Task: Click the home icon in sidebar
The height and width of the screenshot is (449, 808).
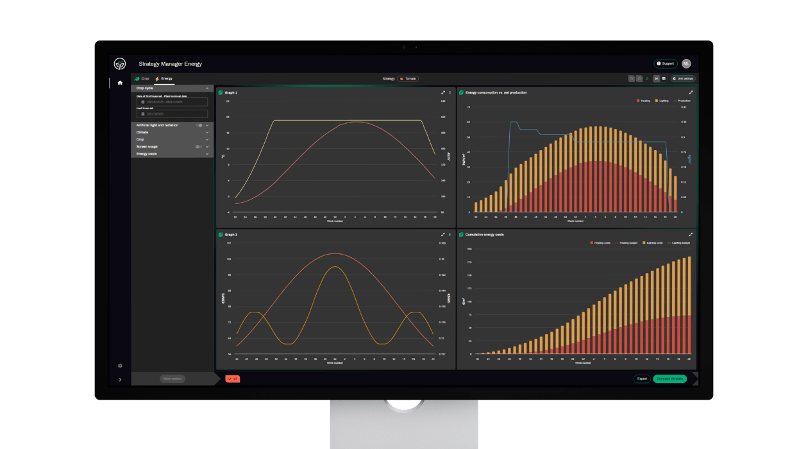Action: pos(120,83)
